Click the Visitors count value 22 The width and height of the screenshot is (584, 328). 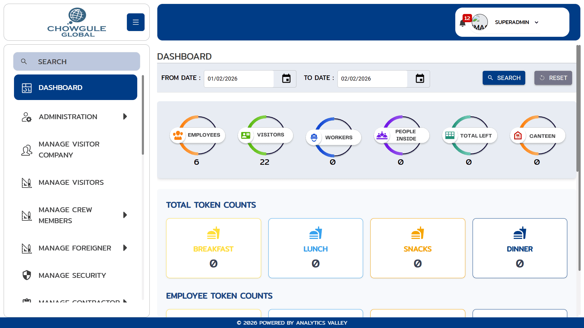coord(264,162)
